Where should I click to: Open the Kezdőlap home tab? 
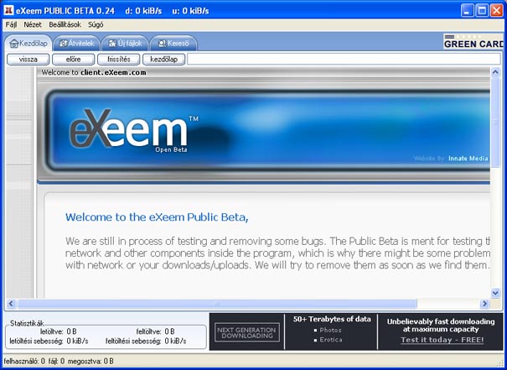pos(28,43)
